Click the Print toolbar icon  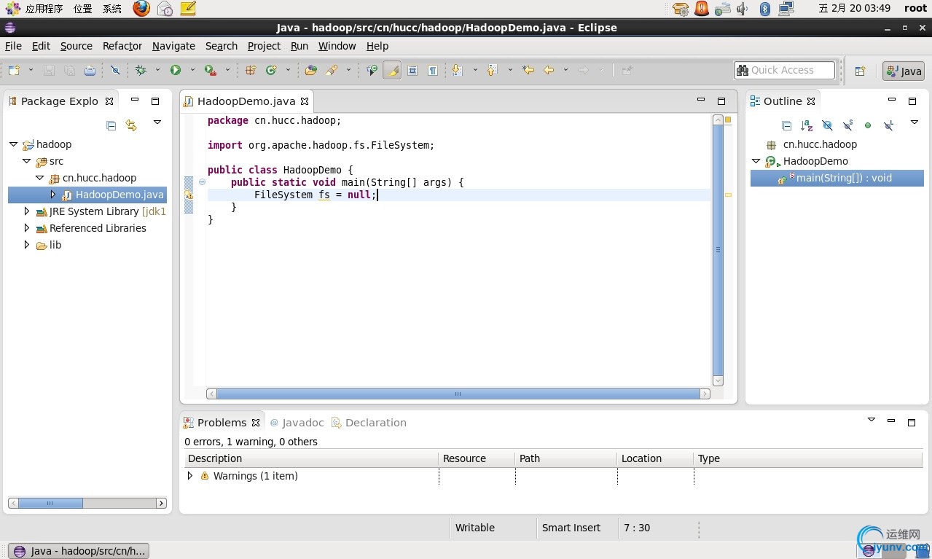(x=90, y=70)
